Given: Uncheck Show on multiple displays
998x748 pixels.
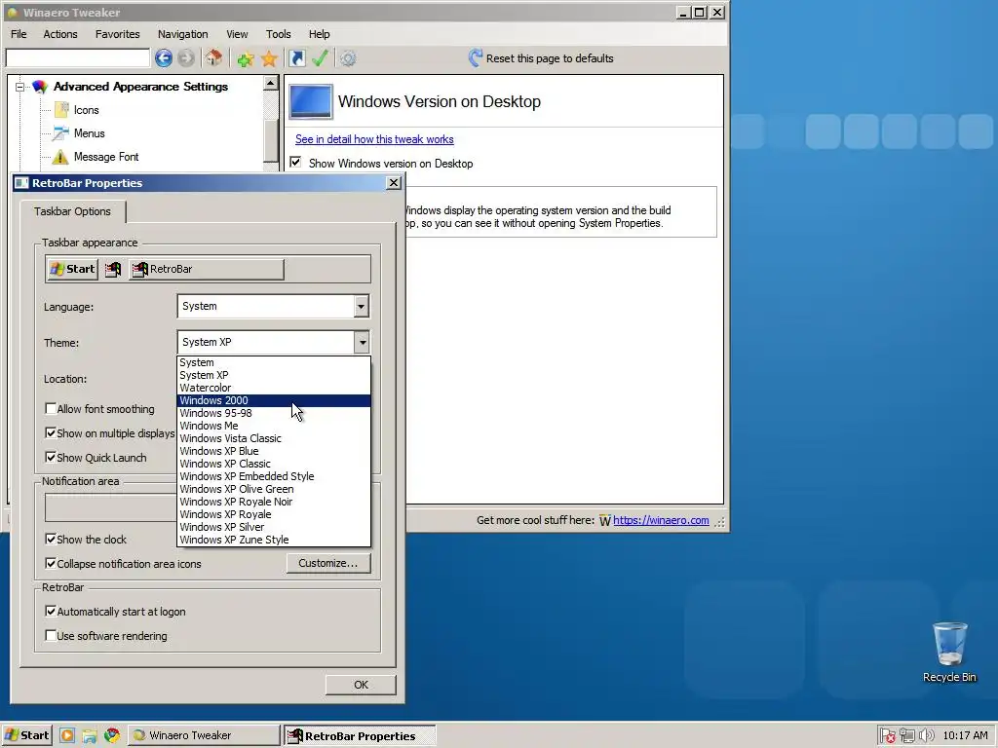Looking at the screenshot, I should (51, 433).
